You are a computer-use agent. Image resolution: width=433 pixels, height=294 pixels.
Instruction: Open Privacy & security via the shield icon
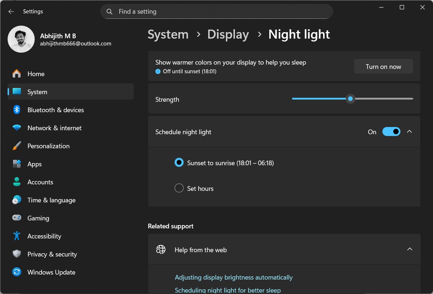point(16,254)
